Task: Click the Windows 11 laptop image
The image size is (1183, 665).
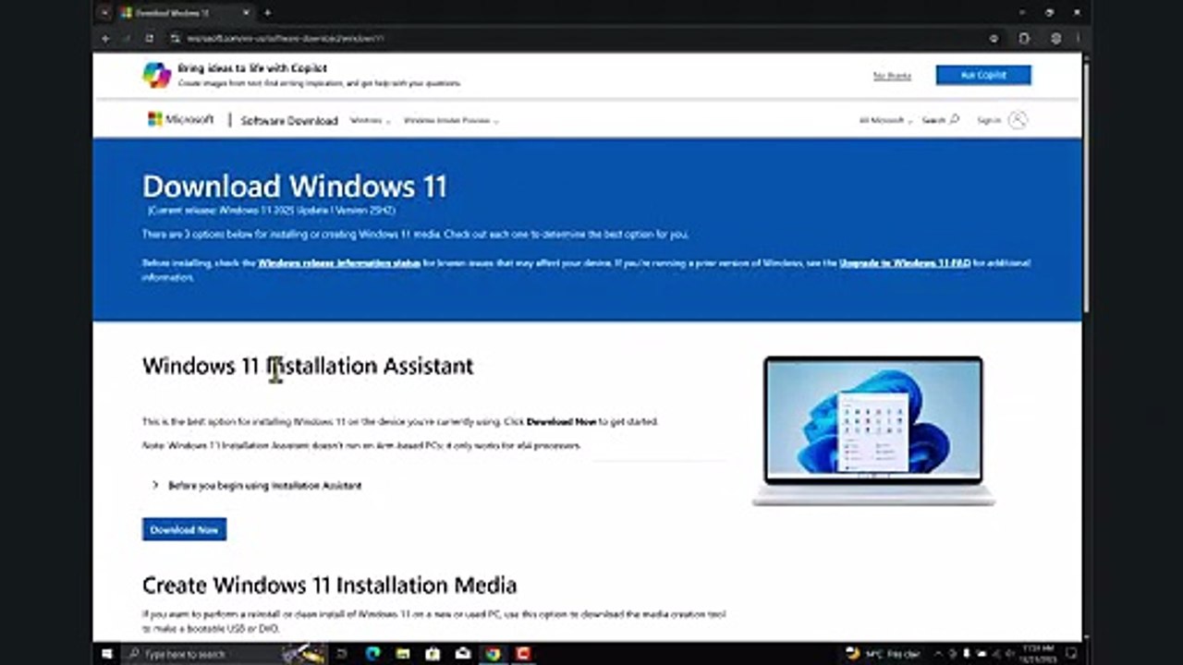Action: tap(873, 430)
